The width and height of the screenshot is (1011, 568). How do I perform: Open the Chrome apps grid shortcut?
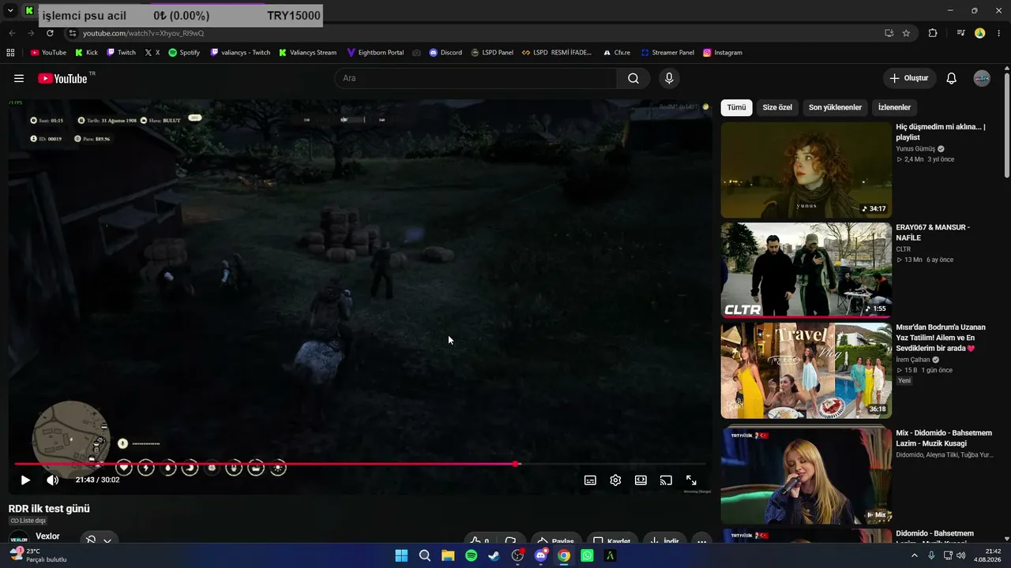pos(10,53)
